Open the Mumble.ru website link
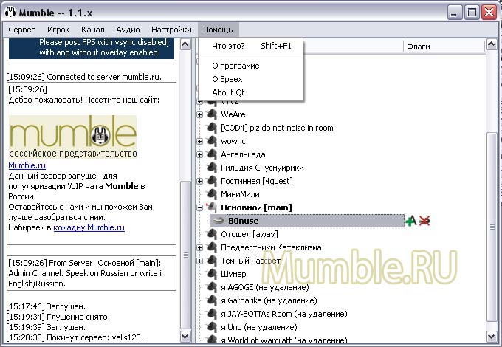Viewport: 502px width, 347px height. tap(27, 165)
